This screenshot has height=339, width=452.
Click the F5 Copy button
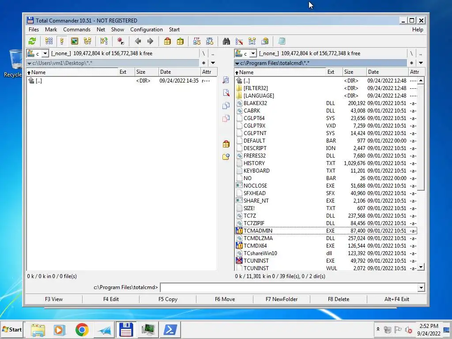click(x=168, y=299)
